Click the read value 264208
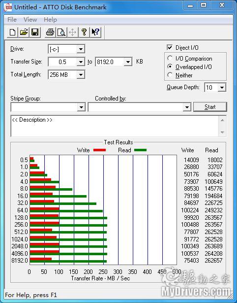 pyautogui.click(x=213, y=253)
